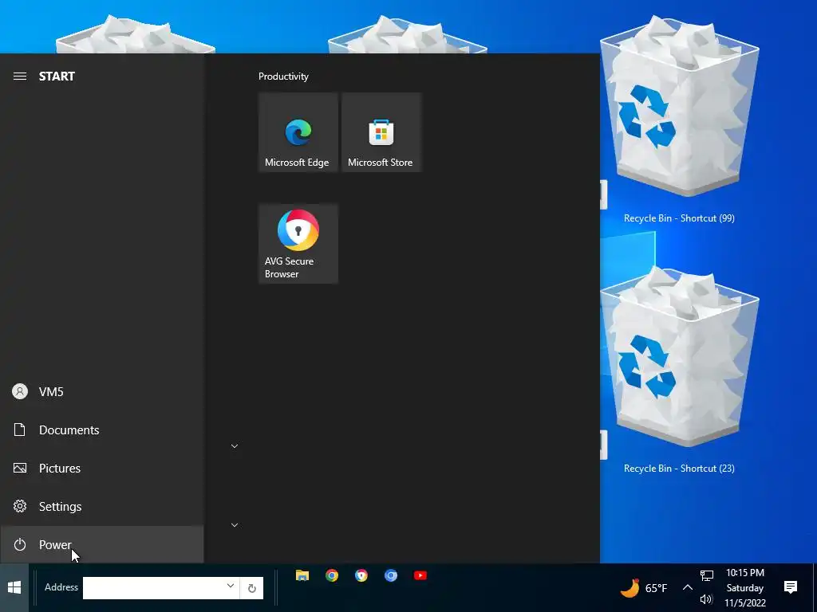Click the Address bar refresh button
The image size is (817, 612).
[x=251, y=588]
